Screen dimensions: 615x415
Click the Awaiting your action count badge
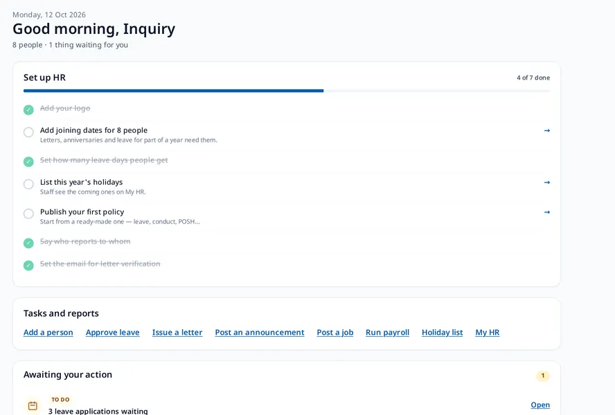coord(543,376)
